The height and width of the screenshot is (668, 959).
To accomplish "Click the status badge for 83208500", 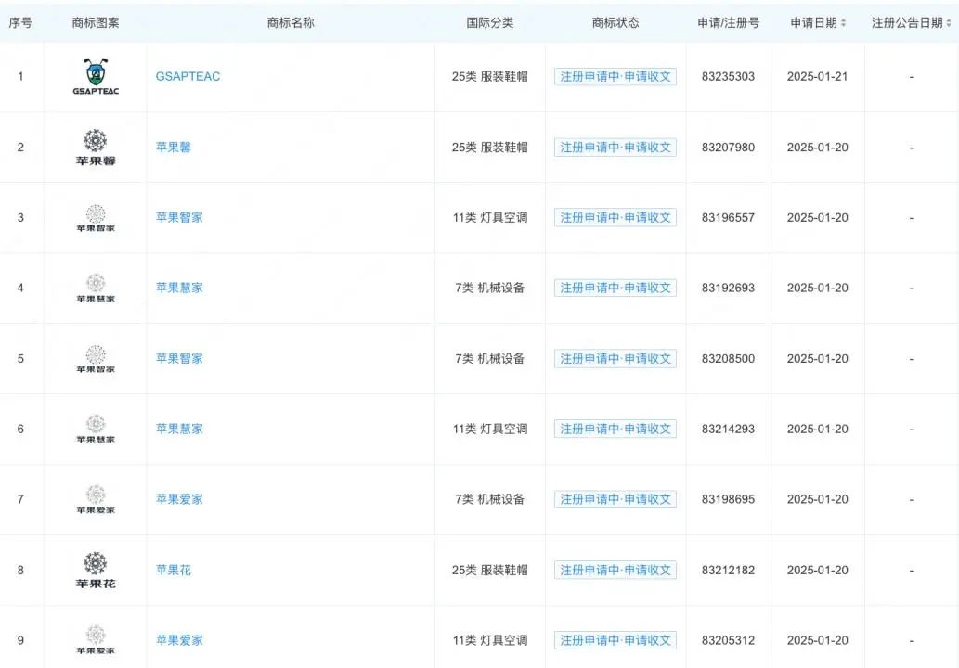I will [x=615, y=358].
